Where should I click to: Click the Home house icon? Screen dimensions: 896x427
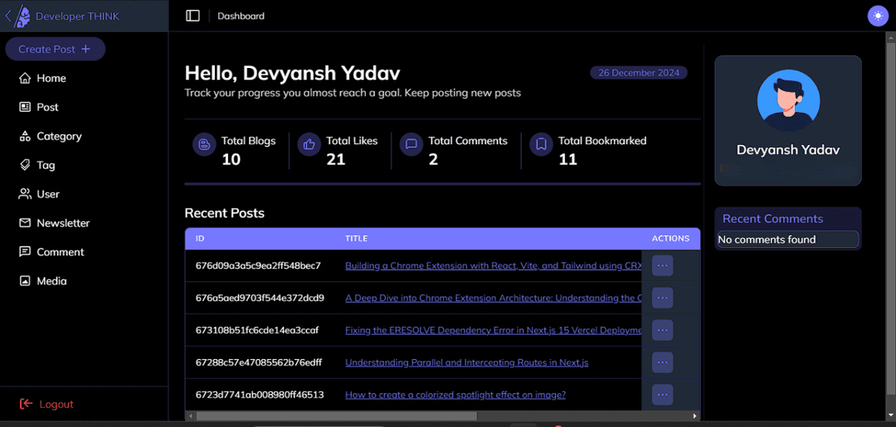click(x=25, y=78)
